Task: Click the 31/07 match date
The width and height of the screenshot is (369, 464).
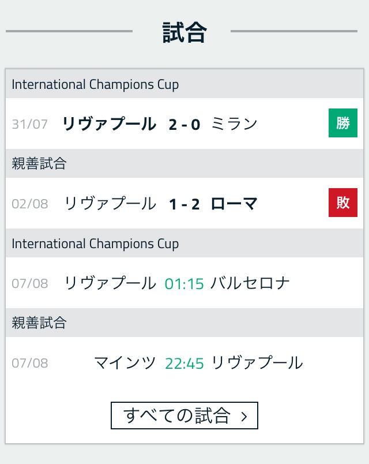Action: pyautogui.click(x=30, y=124)
